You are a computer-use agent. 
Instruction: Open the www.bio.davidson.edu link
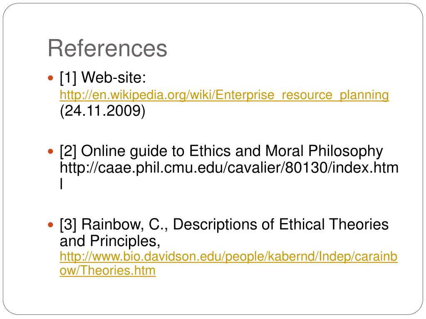[228, 257]
